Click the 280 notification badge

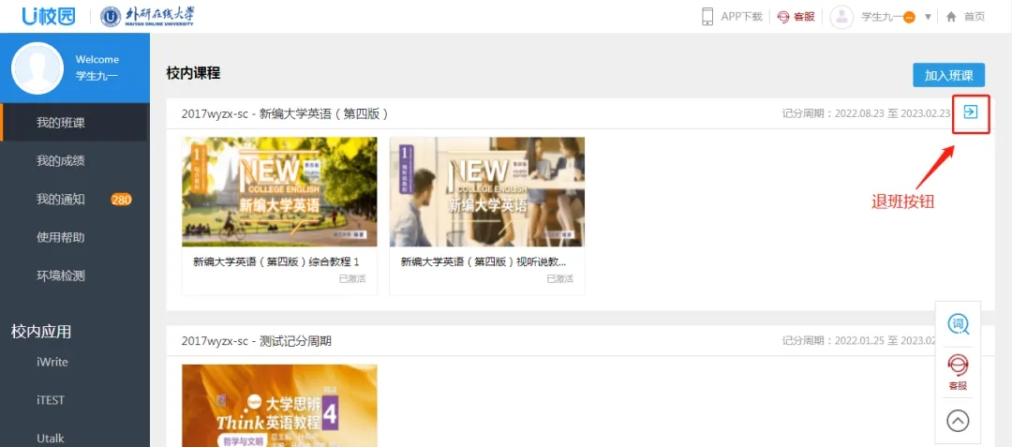click(121, 200)
